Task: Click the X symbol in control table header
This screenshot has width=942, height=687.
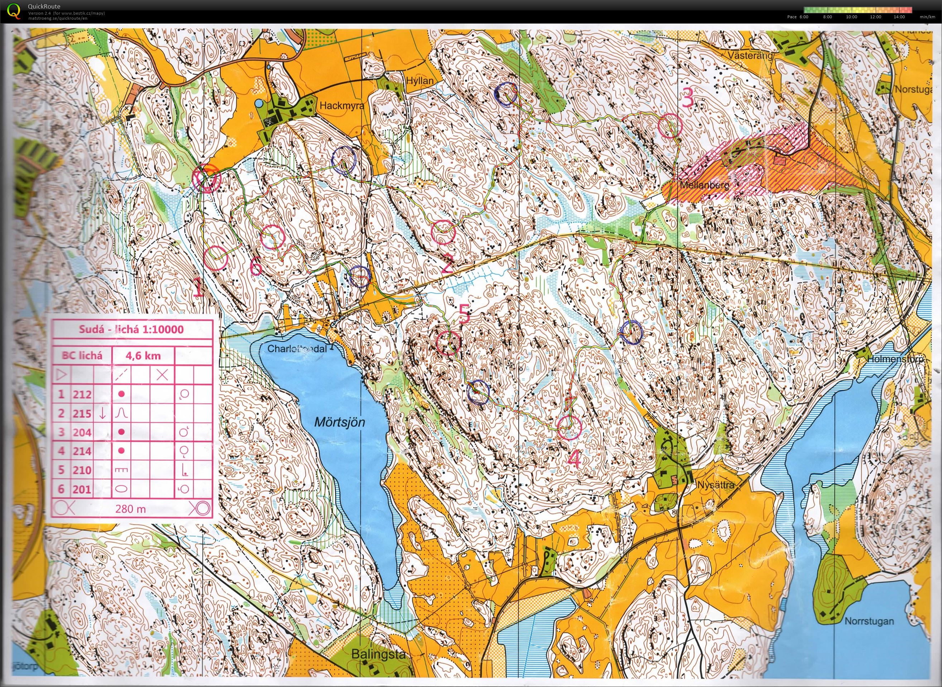Action: click(x=162, y=376)
